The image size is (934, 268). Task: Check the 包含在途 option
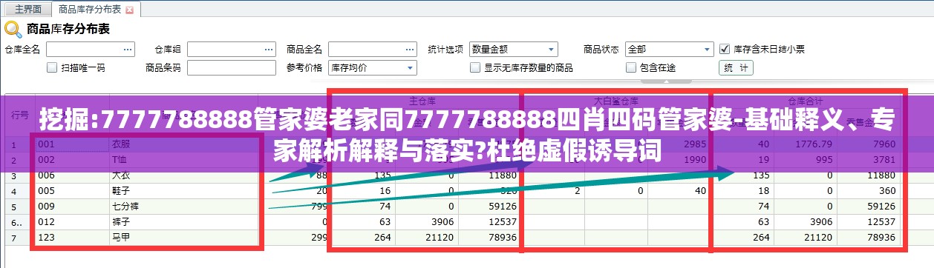click(x=632, y=67)
